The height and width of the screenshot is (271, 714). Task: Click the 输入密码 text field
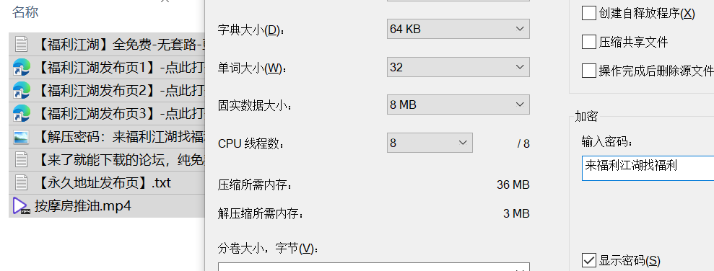coord(648,168)
